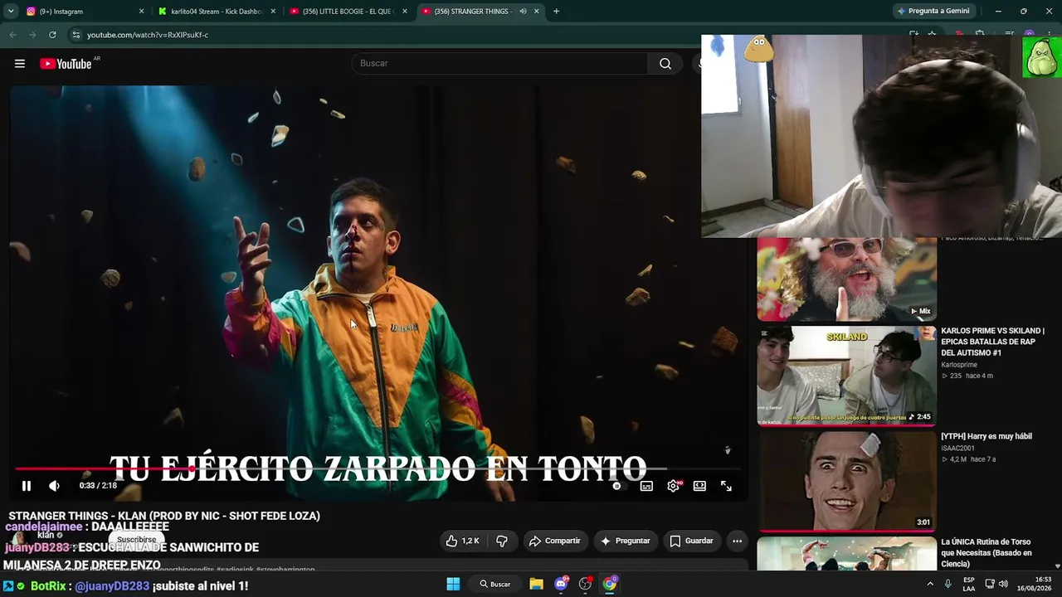Image resolution: width=1062 pixels, height=597 pixels.
Task: Dislike the video with thumbs down
Action: click(502, 541)
